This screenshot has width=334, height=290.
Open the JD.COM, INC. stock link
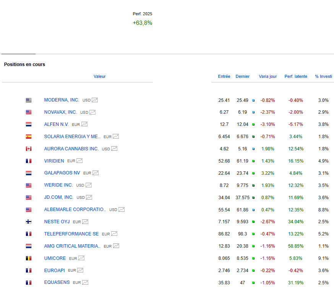tap(58, 197)
